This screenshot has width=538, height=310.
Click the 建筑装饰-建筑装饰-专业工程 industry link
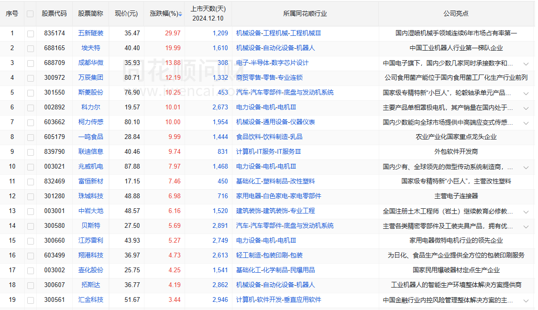(275, 211)
